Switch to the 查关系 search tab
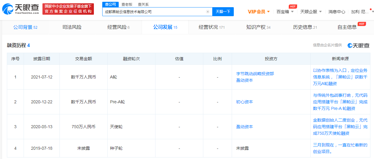The height and width of the screenshot is (159, 374). click(143, 4)
